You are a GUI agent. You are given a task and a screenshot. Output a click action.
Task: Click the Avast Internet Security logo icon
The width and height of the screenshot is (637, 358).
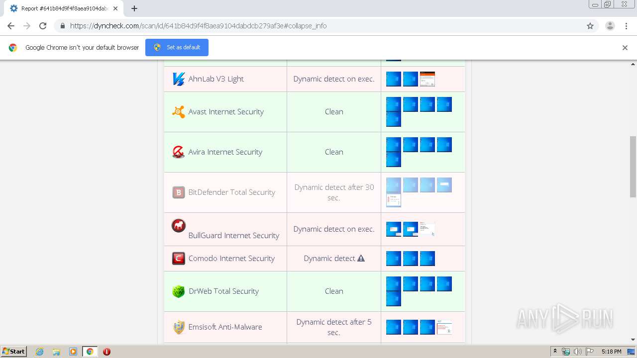click(178, 112)
